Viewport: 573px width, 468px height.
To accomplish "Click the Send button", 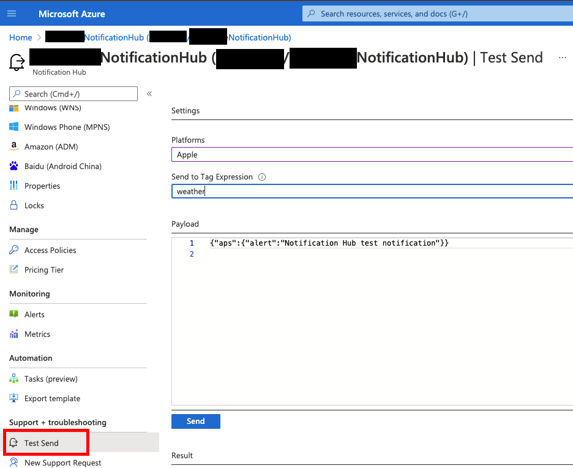I will click(196, 421).
